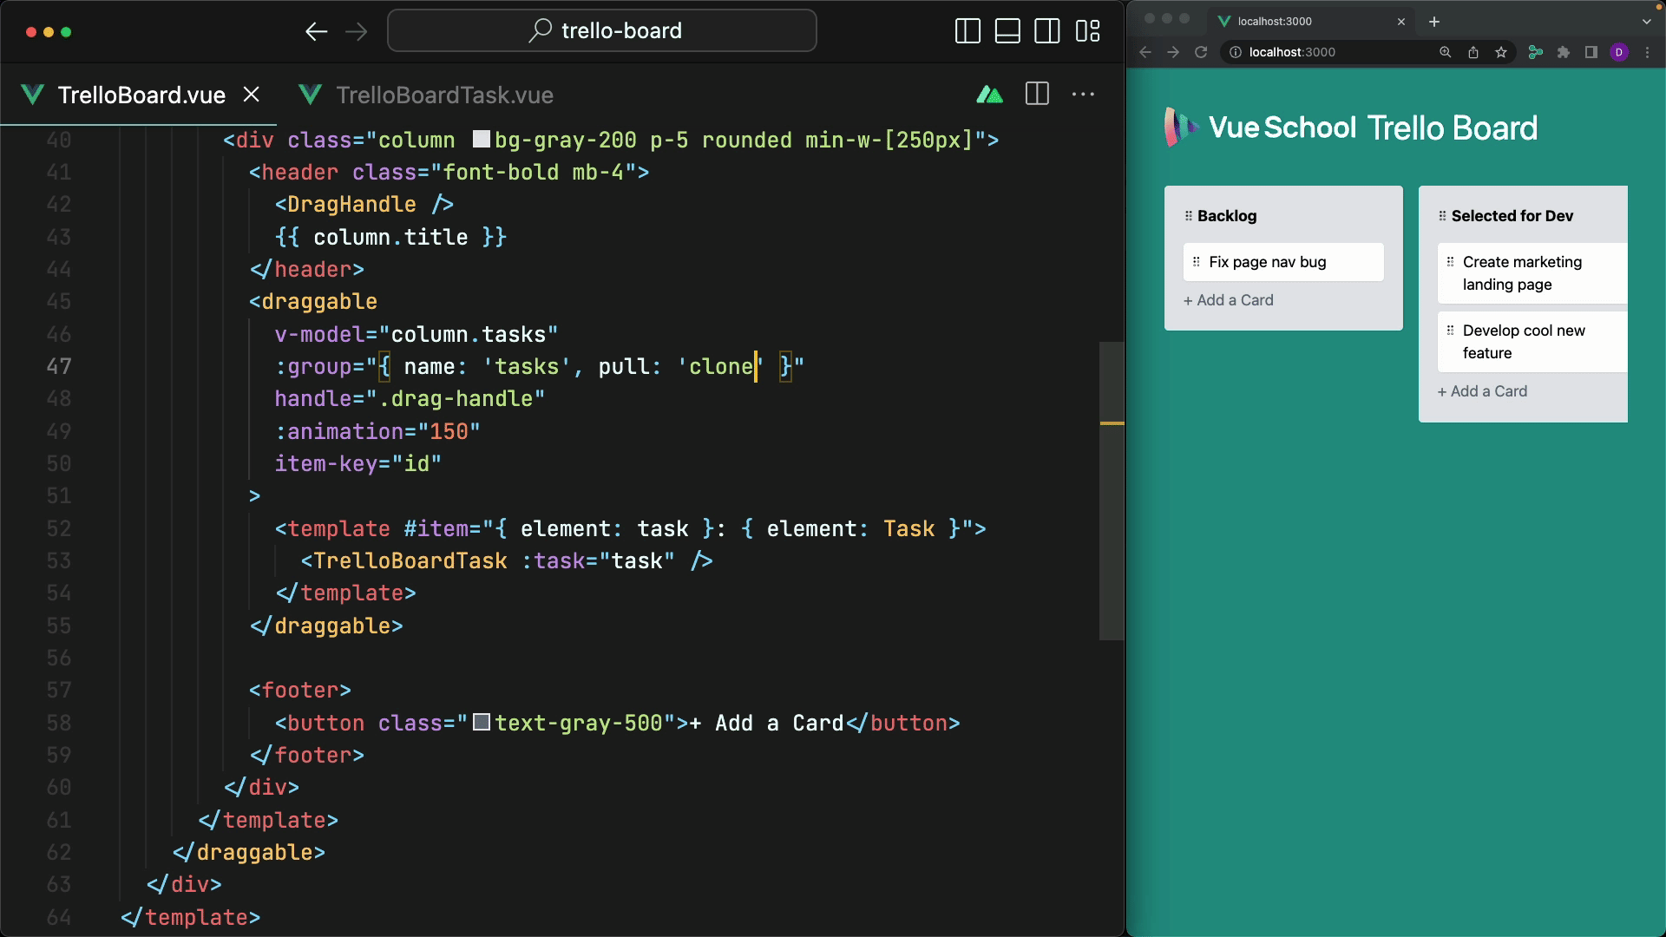Click the Backlog column drag handle
The image size is (1666, 937).
pos(1189,216)
